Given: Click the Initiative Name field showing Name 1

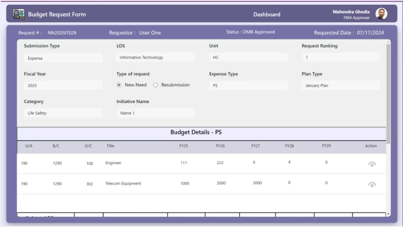Looking at the screenshot, I should 156,113.
